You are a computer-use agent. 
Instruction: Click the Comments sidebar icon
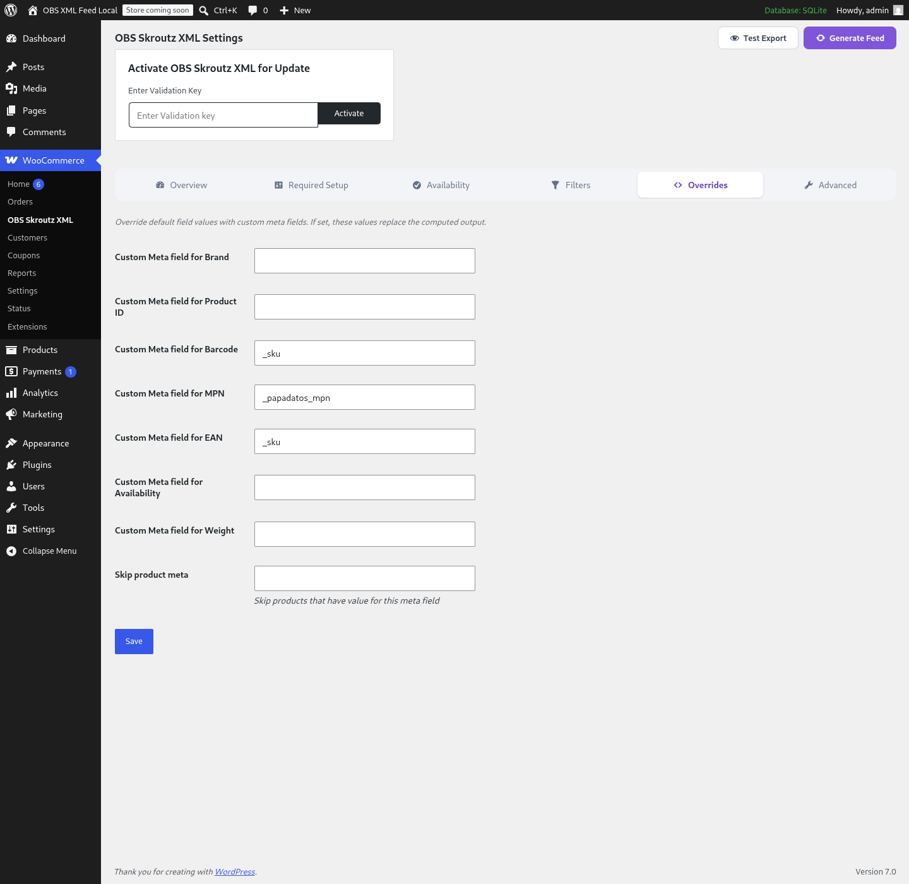coord(11,132)
